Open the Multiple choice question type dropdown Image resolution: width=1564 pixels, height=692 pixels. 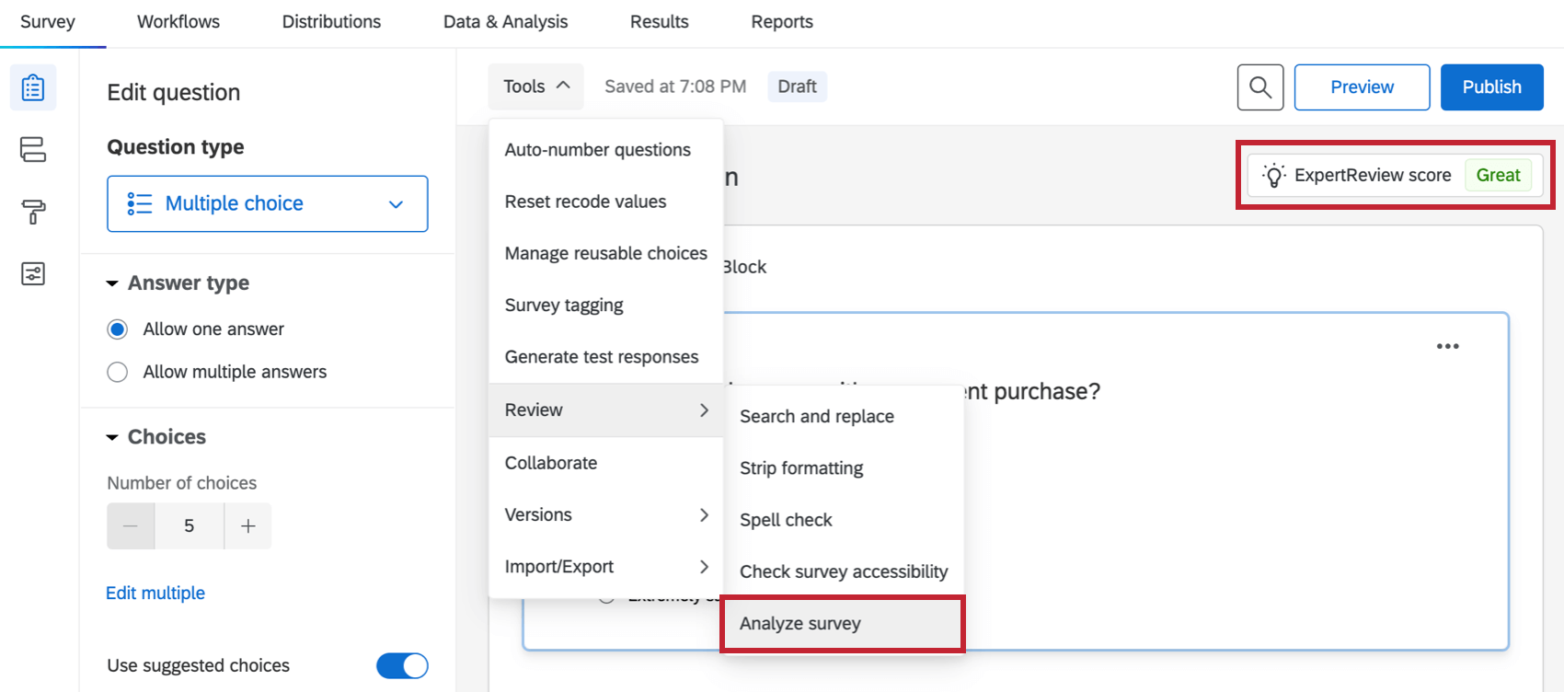coord(267,203)
